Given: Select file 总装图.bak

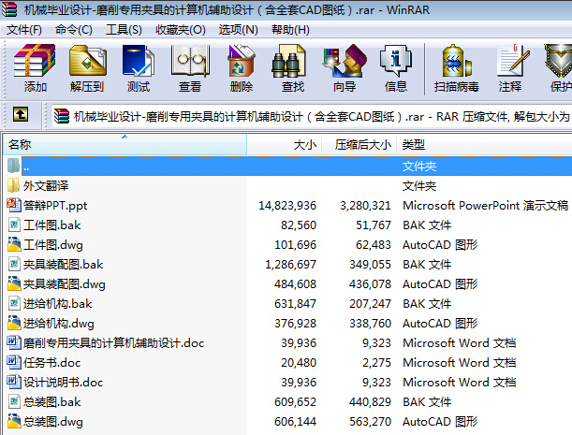Looking at the screenshot, I should click(x=51, y=402).
